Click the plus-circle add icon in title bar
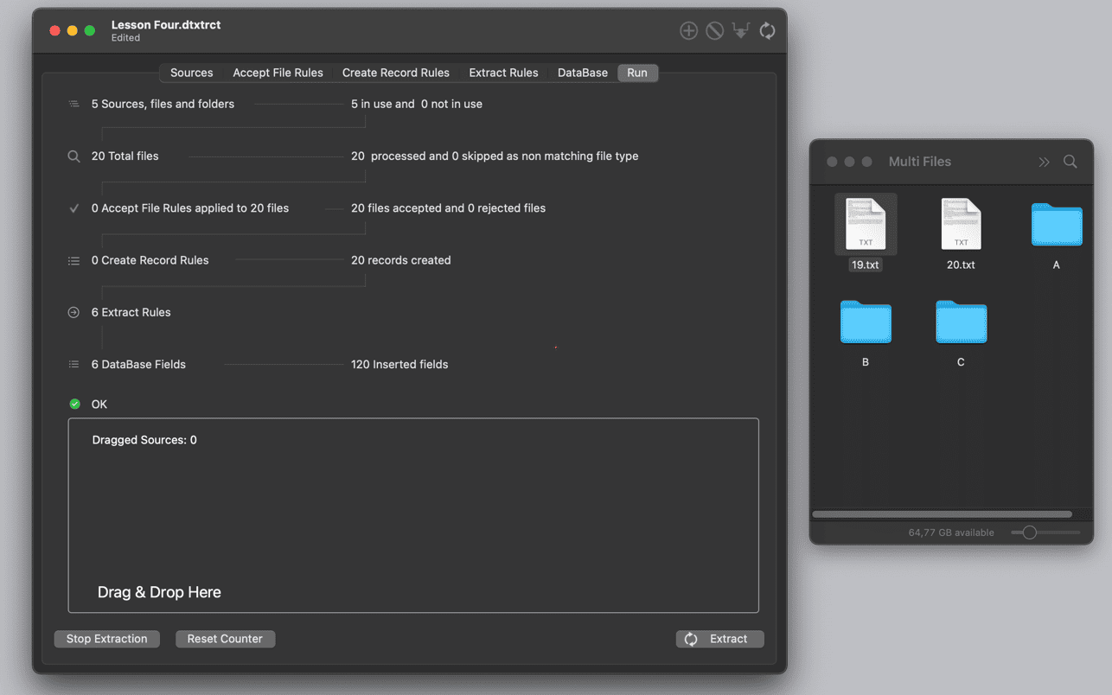Image resolution: width=1112 pixels, height=695 pixels. (x=688, y=31)
